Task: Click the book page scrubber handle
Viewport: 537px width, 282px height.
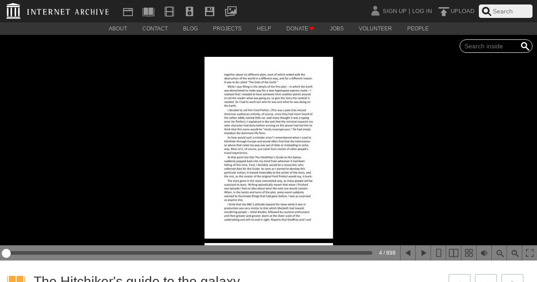Action: [6, 253]
